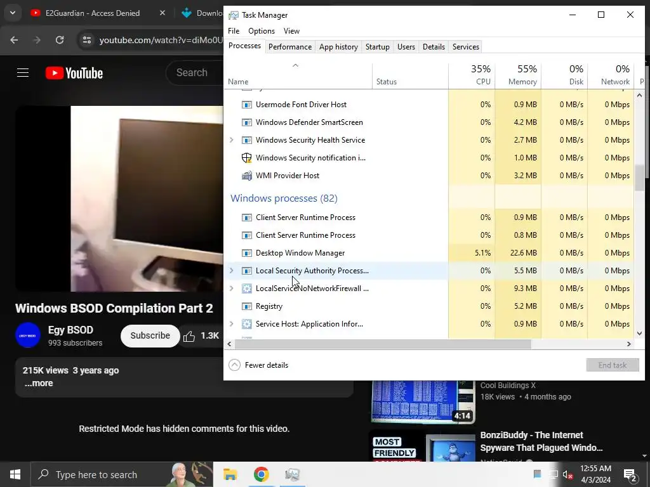650x487 pixels.
Task: Click the browser back arrow
Action: coord(14,40)
